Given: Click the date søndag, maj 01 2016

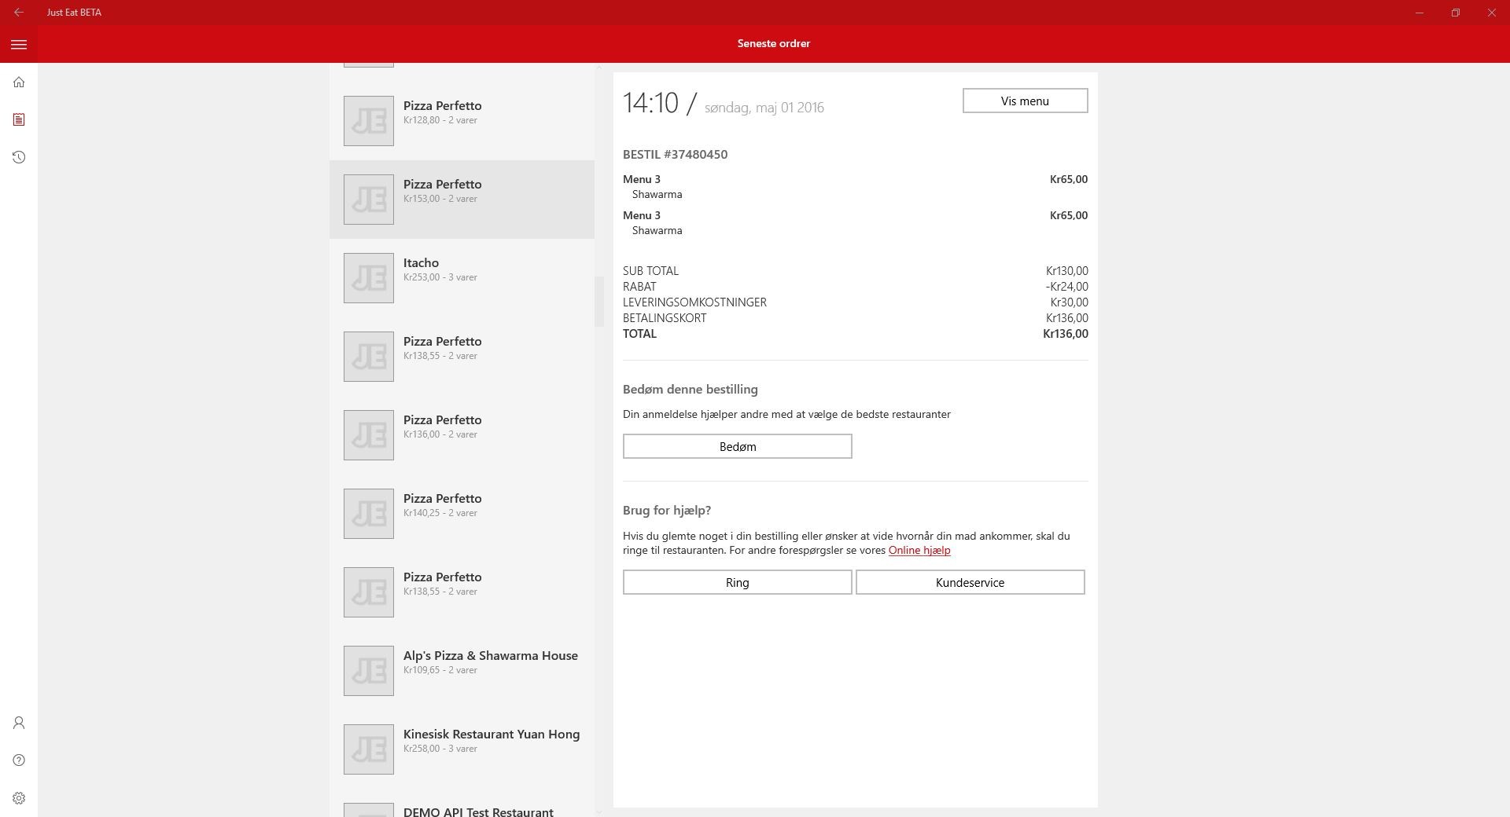Looking at the screenshot, I should (x=764, y=108).
